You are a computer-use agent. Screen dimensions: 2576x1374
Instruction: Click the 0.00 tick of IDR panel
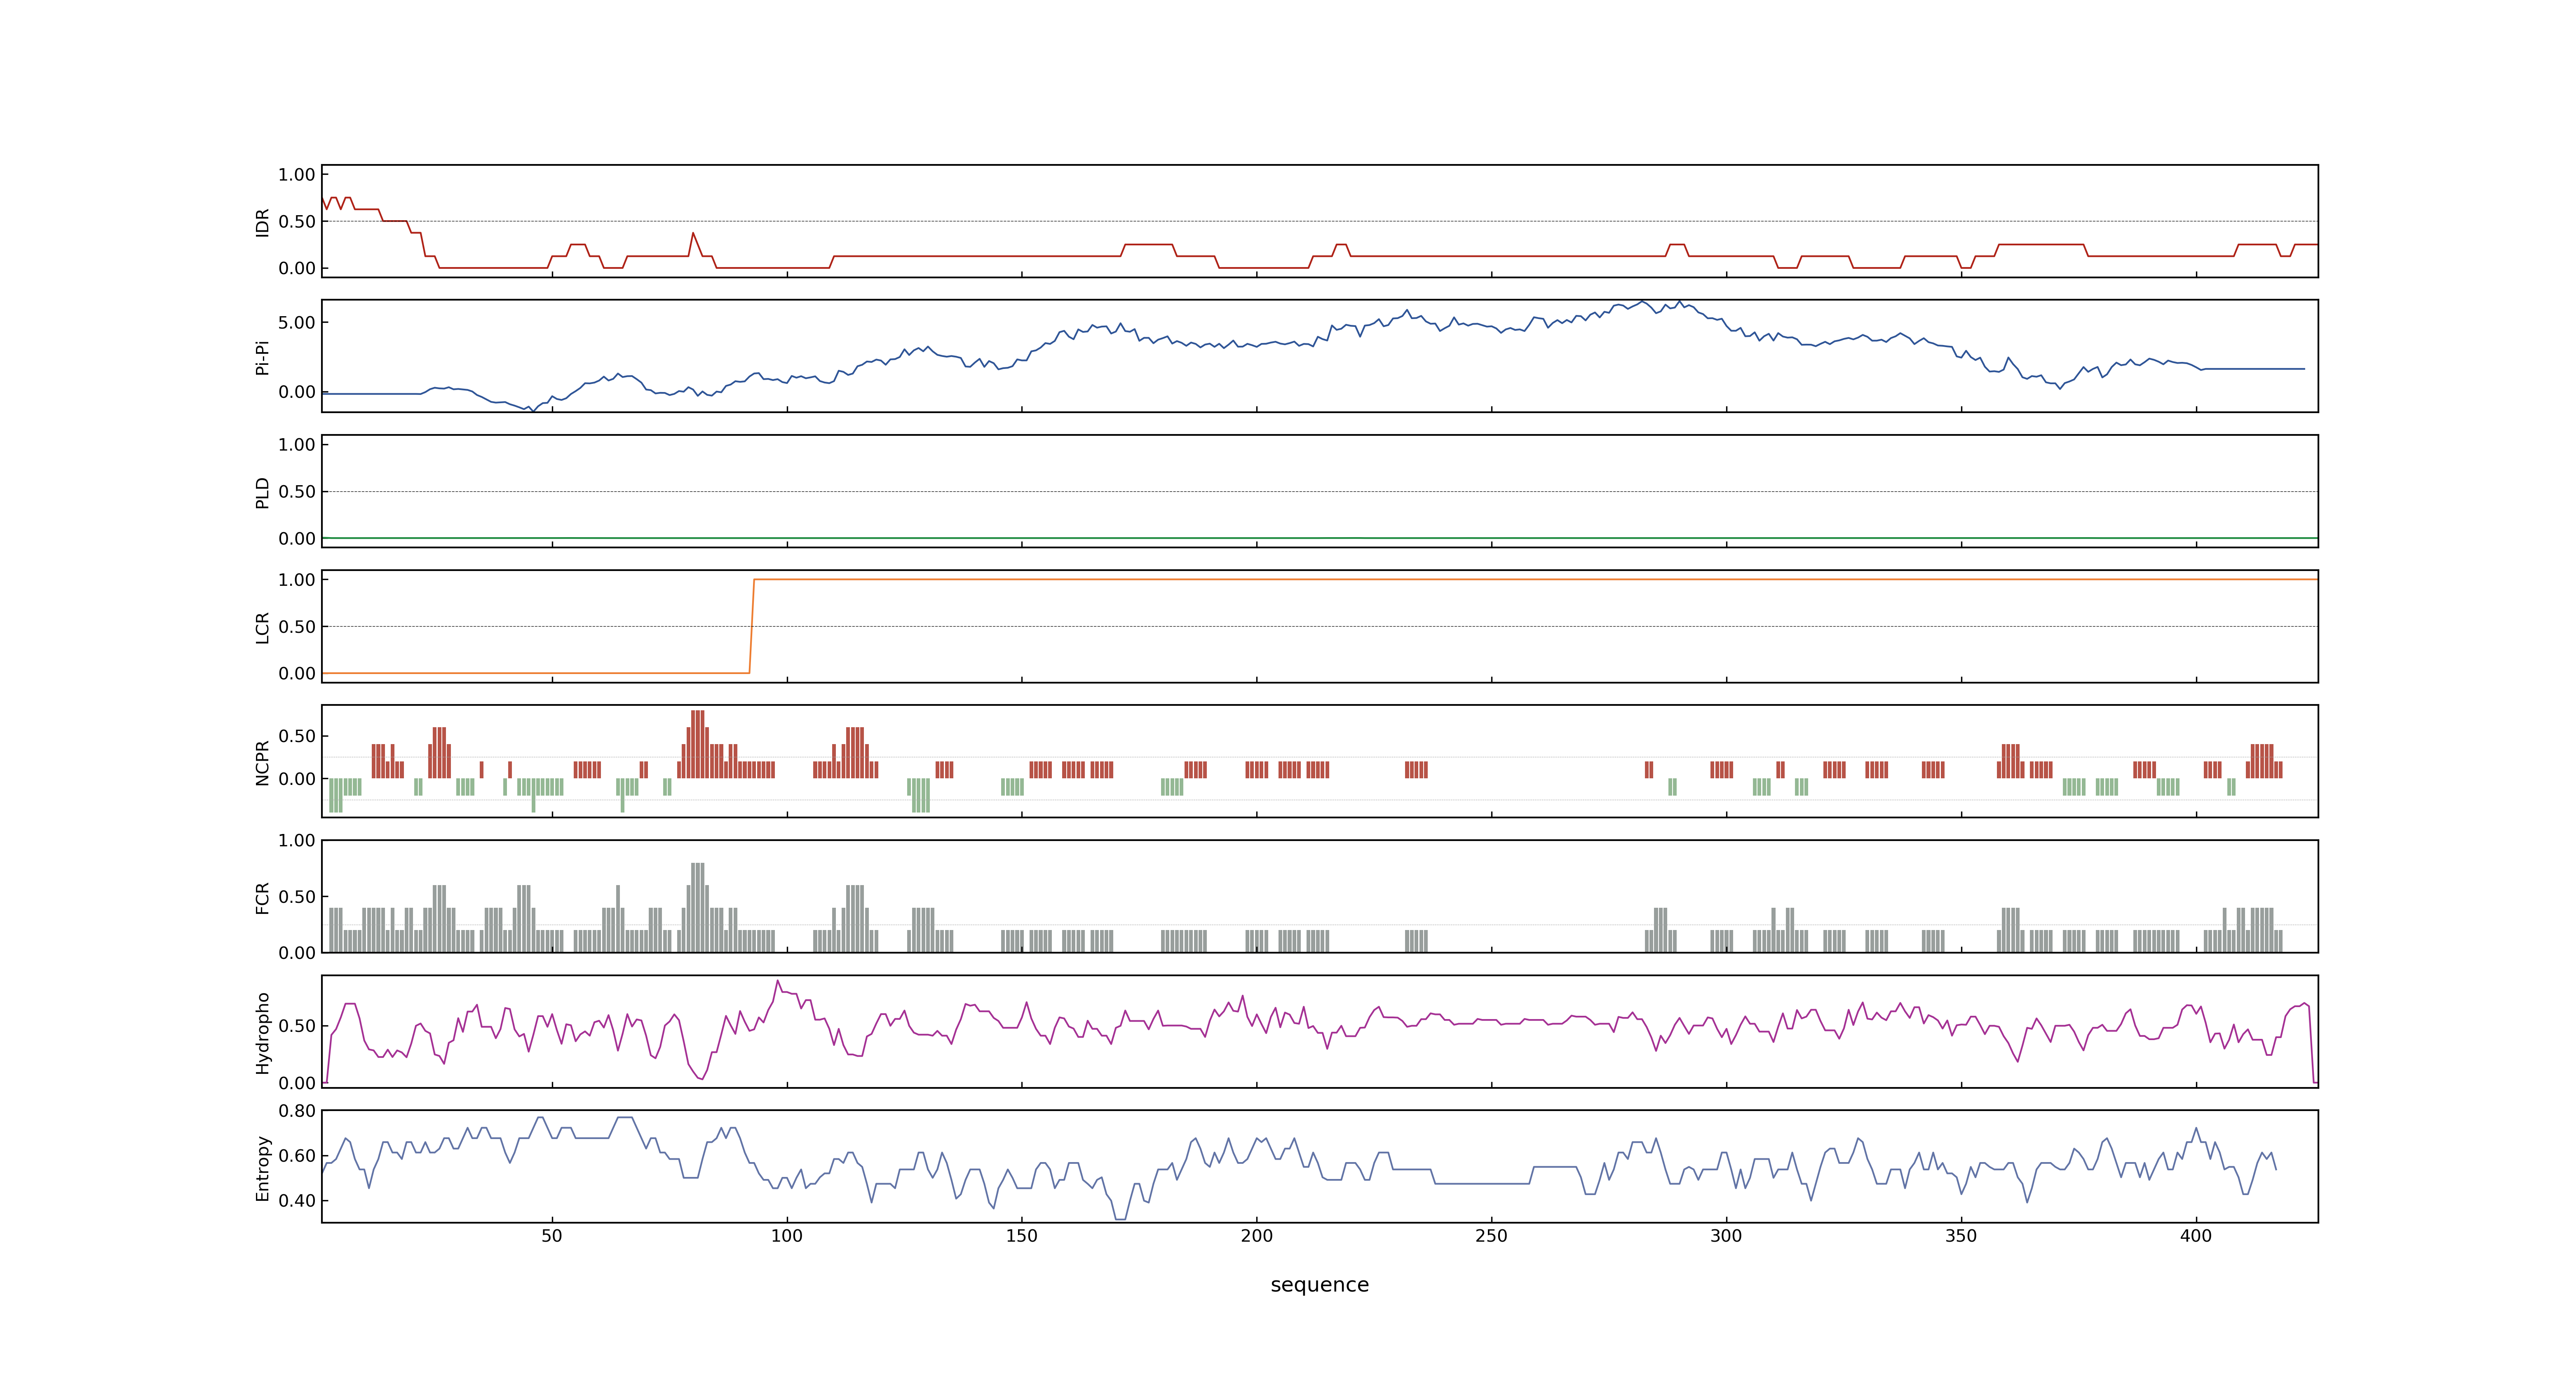297,268
